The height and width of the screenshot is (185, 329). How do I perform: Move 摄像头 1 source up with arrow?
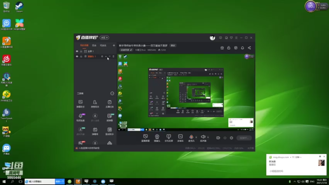coord(106,56)
